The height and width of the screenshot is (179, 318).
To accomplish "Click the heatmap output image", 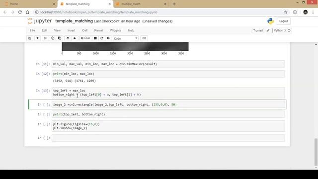I will pyautogui.click(x=125, y=47).
